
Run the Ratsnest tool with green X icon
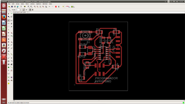pyautogui.click(x=9, y=77)
